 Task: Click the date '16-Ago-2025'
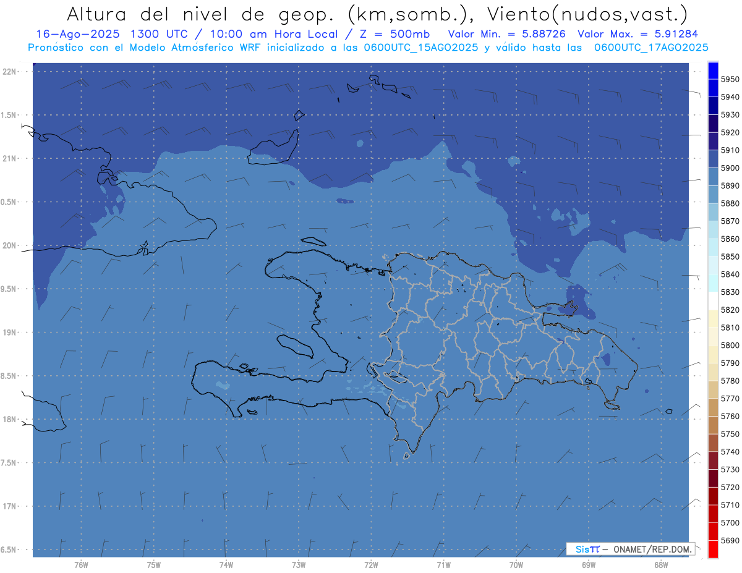coord(77,34)
